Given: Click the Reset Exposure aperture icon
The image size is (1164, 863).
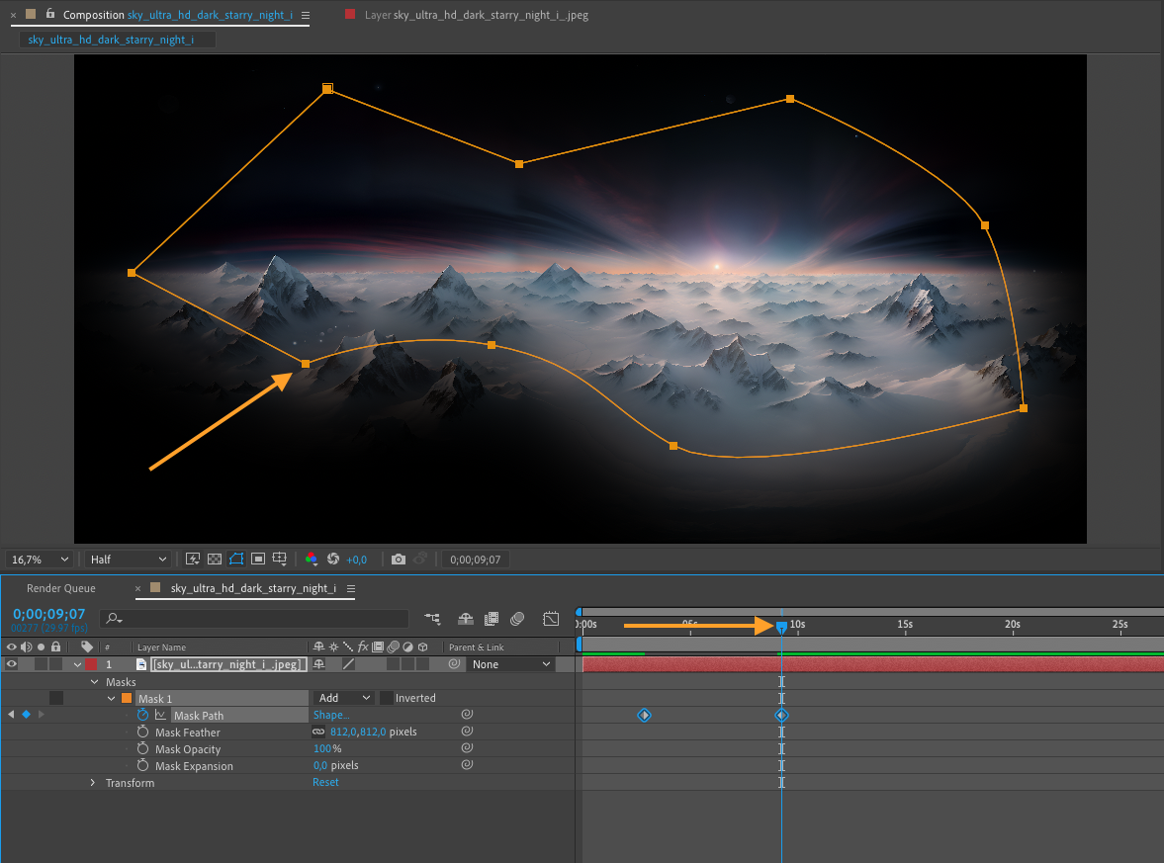Looking at the screenshot, I should coord(333,560).
